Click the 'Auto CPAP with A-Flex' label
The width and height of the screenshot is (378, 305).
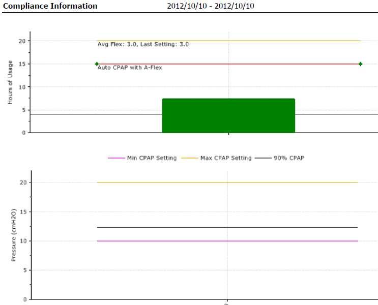[130, 68]
